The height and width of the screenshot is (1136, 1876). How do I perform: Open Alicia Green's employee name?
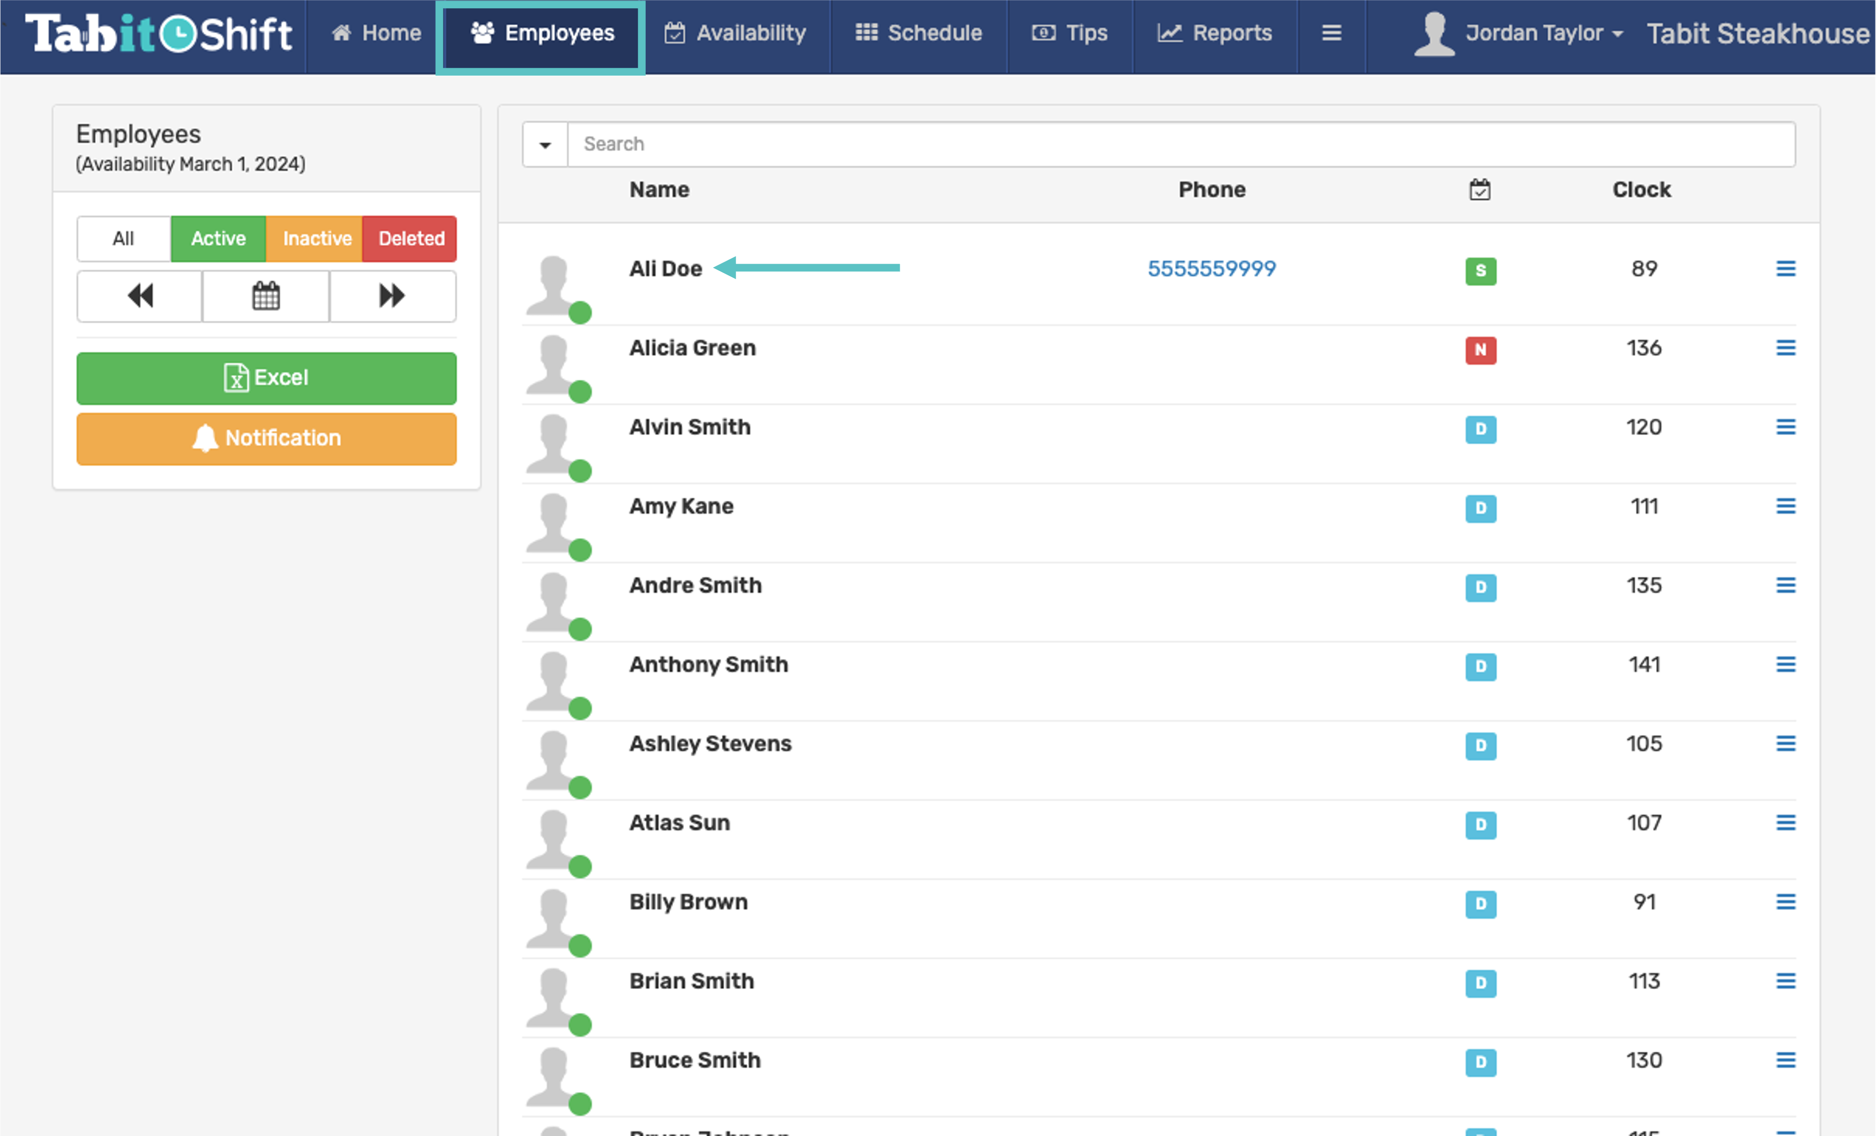point(693,348)
